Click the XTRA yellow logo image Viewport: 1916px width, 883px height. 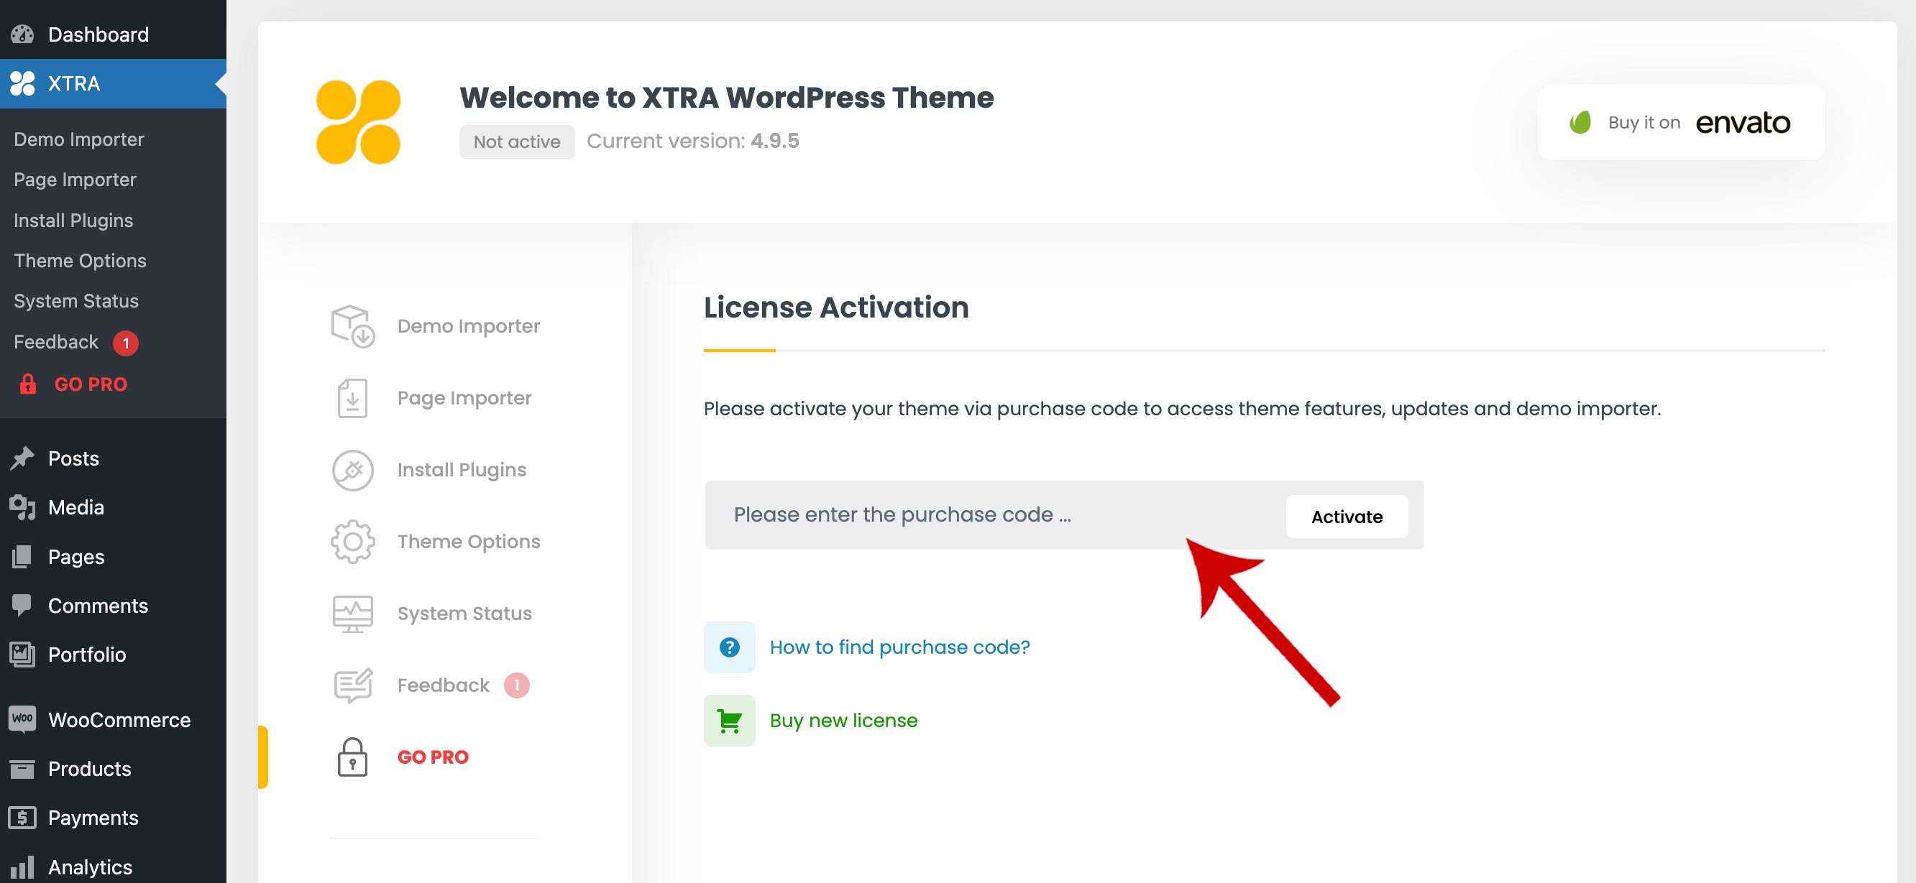click(359, 122)
